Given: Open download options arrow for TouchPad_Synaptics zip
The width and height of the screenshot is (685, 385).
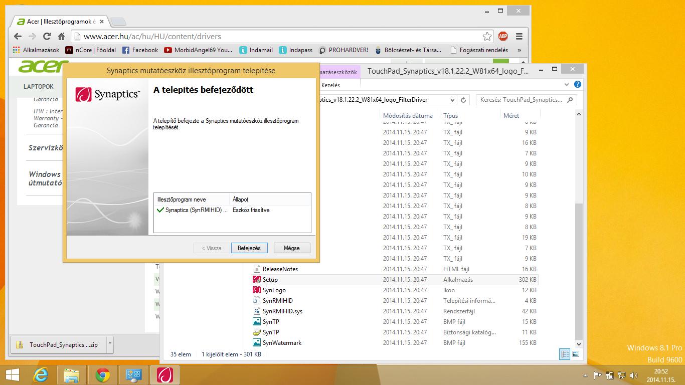Looking at the screenshot, I should click(110, 344).
